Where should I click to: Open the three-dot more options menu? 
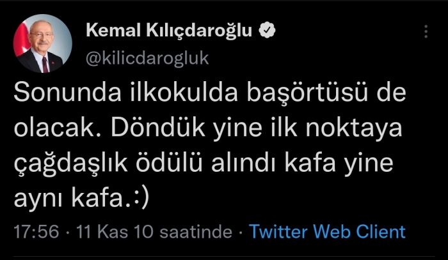click(426, 31)
